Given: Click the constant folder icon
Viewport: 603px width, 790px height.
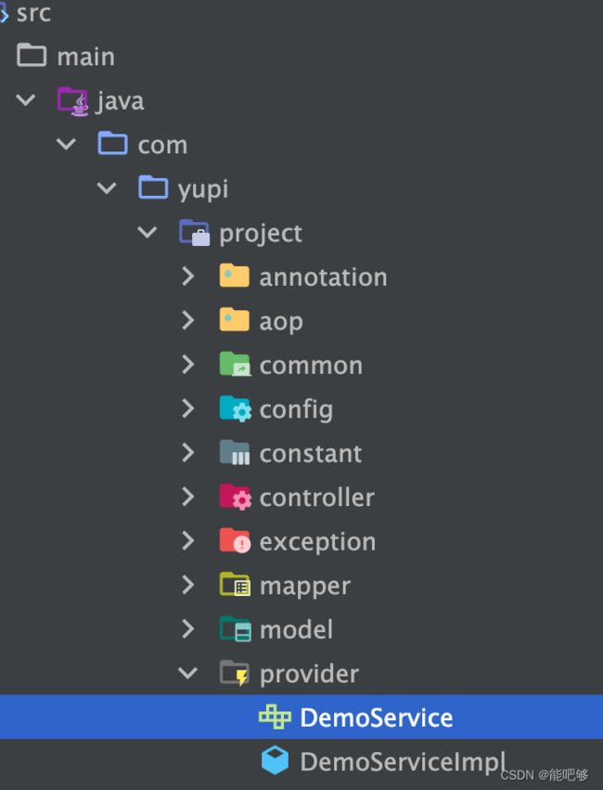Looking at the screenshot, I should [235, 452].
